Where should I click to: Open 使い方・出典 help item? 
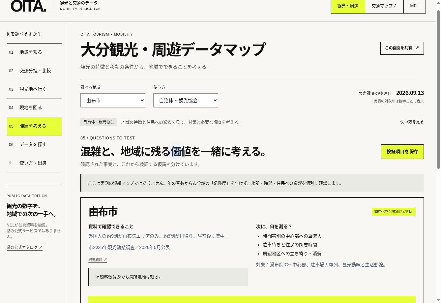click(34, 163)
